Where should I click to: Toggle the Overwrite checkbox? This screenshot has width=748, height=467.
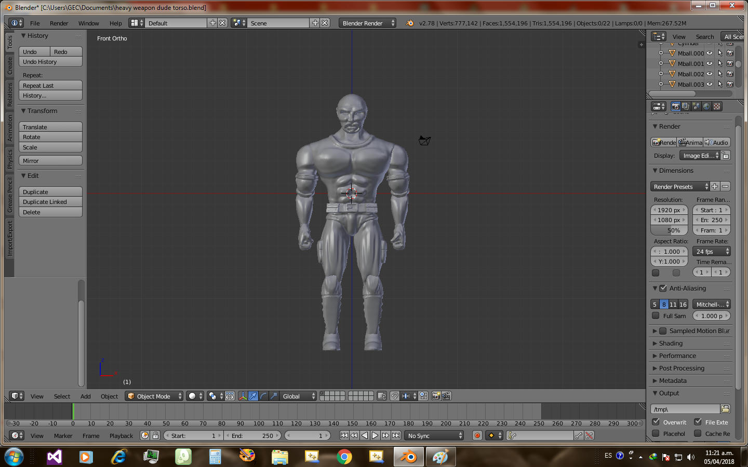656,422
